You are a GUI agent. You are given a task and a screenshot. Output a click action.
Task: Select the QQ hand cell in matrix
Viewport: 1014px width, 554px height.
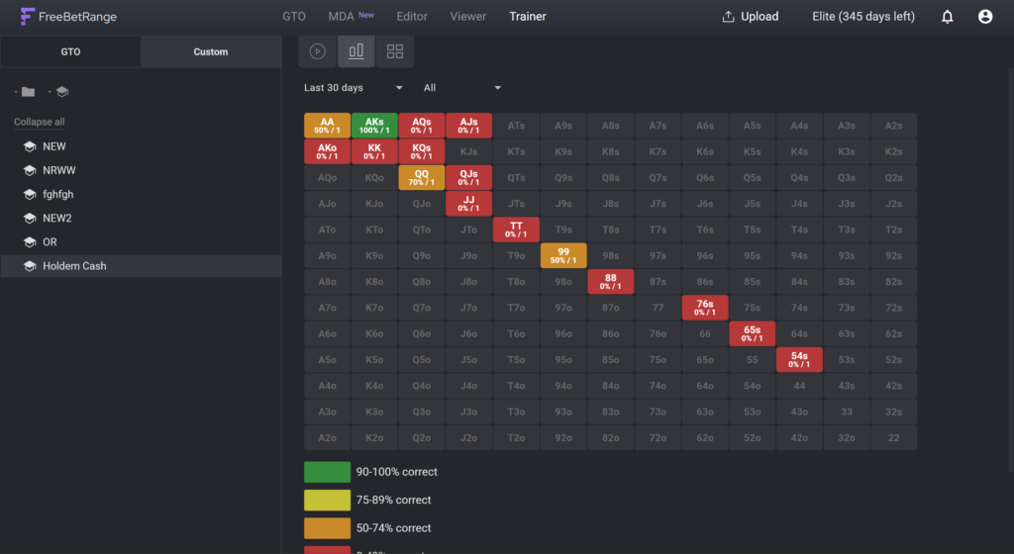click(422, 177)
